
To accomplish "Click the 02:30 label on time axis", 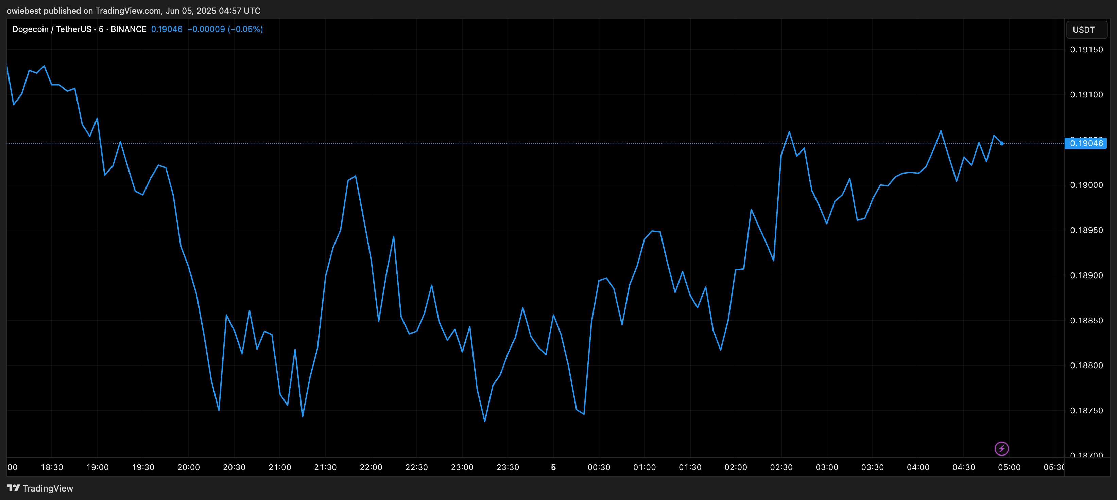I will [x=781, y=467].
